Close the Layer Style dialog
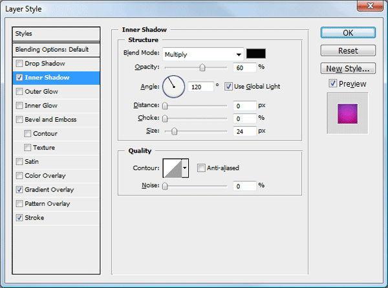 pyautogui.click(x=370, y=6)
